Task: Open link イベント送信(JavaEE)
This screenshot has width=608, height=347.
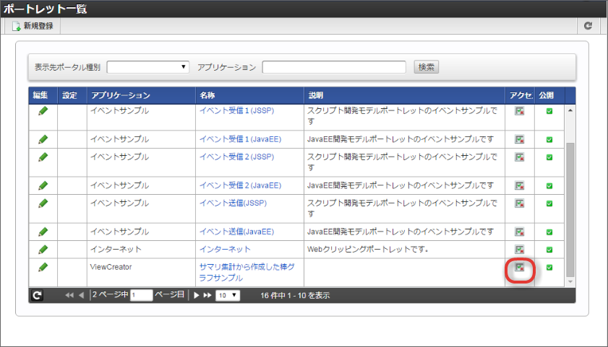Action: pyautogui.click(x=236, y=232)
